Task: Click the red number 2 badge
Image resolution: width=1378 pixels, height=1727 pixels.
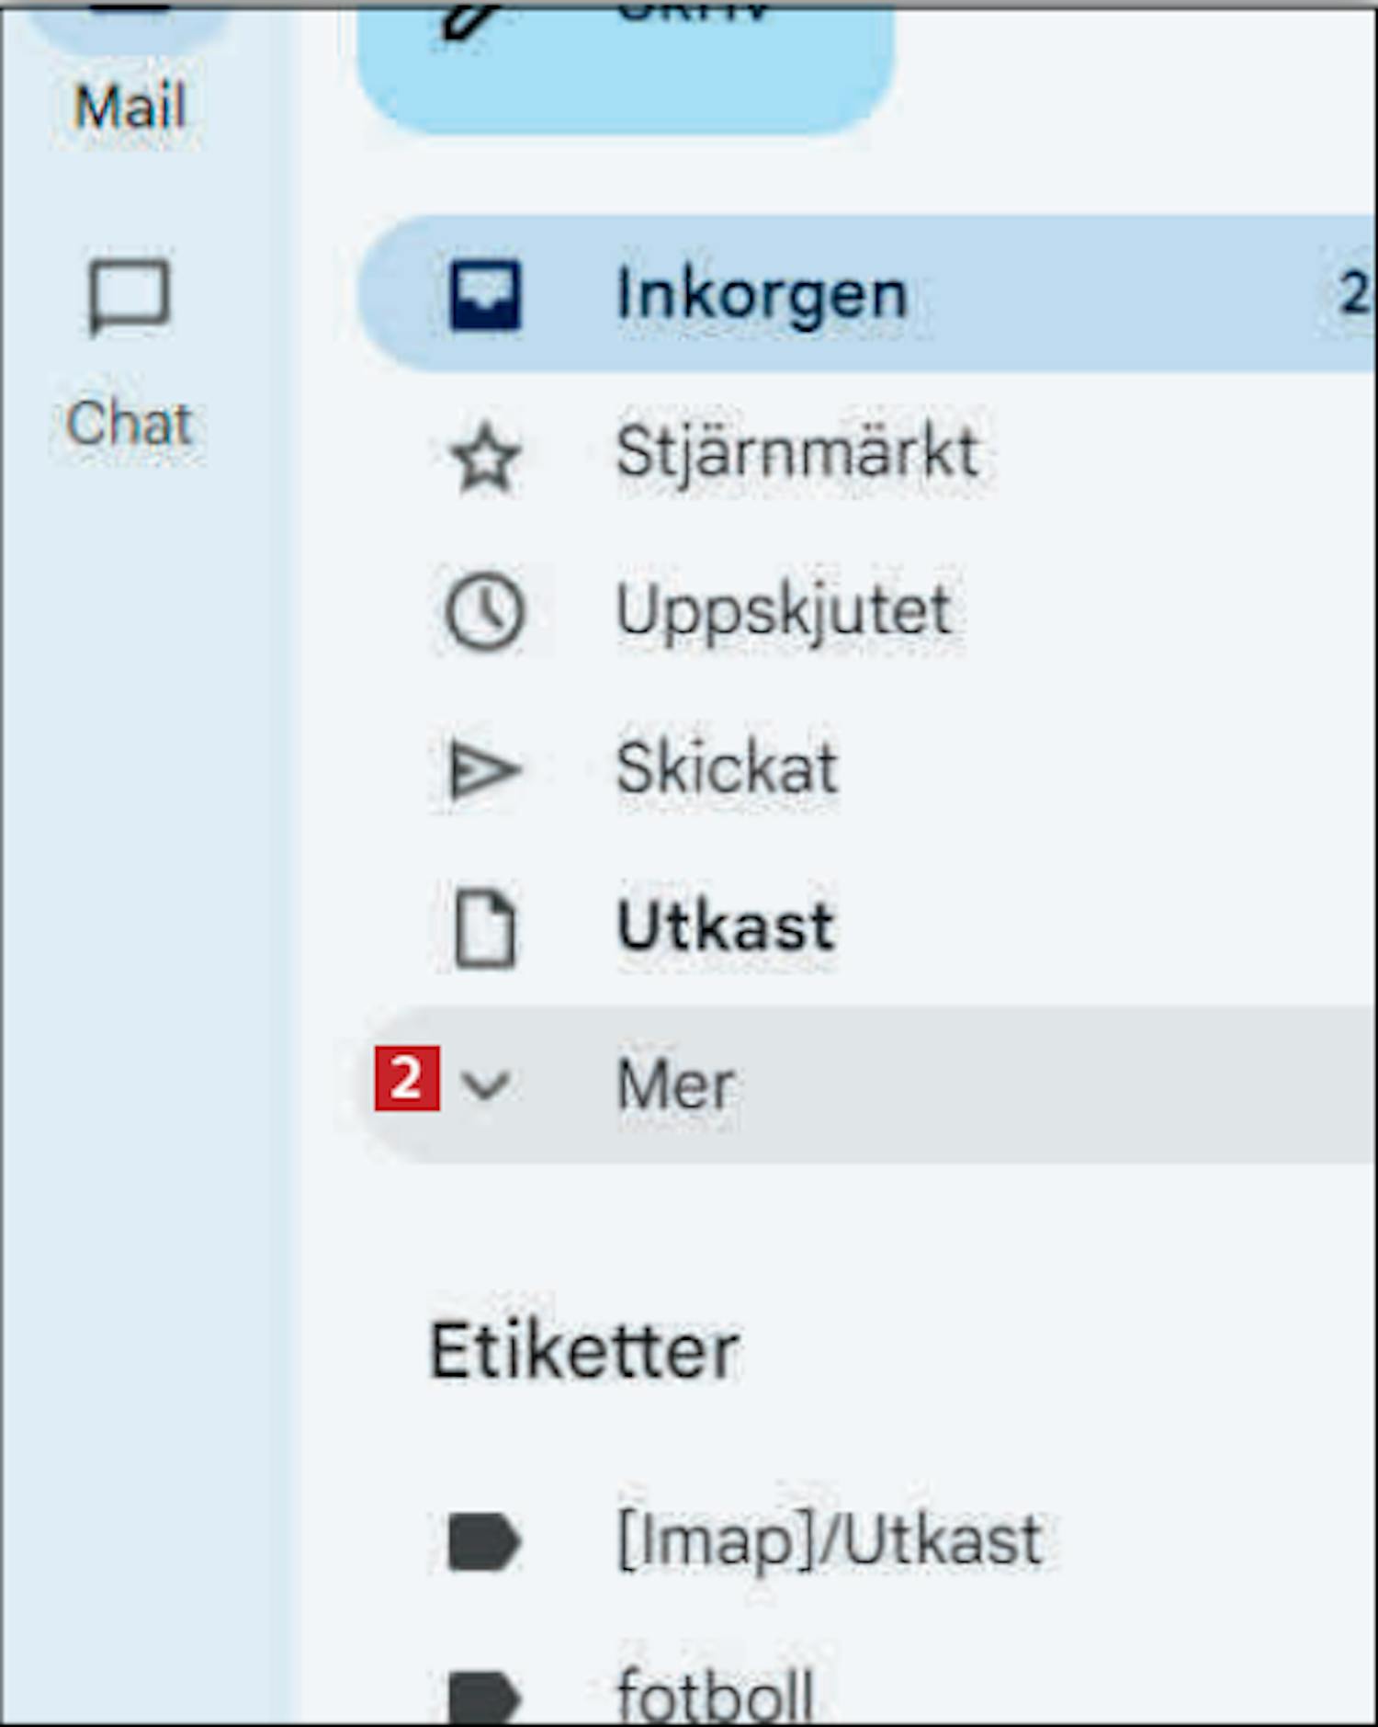Action: click(407, 1078)
